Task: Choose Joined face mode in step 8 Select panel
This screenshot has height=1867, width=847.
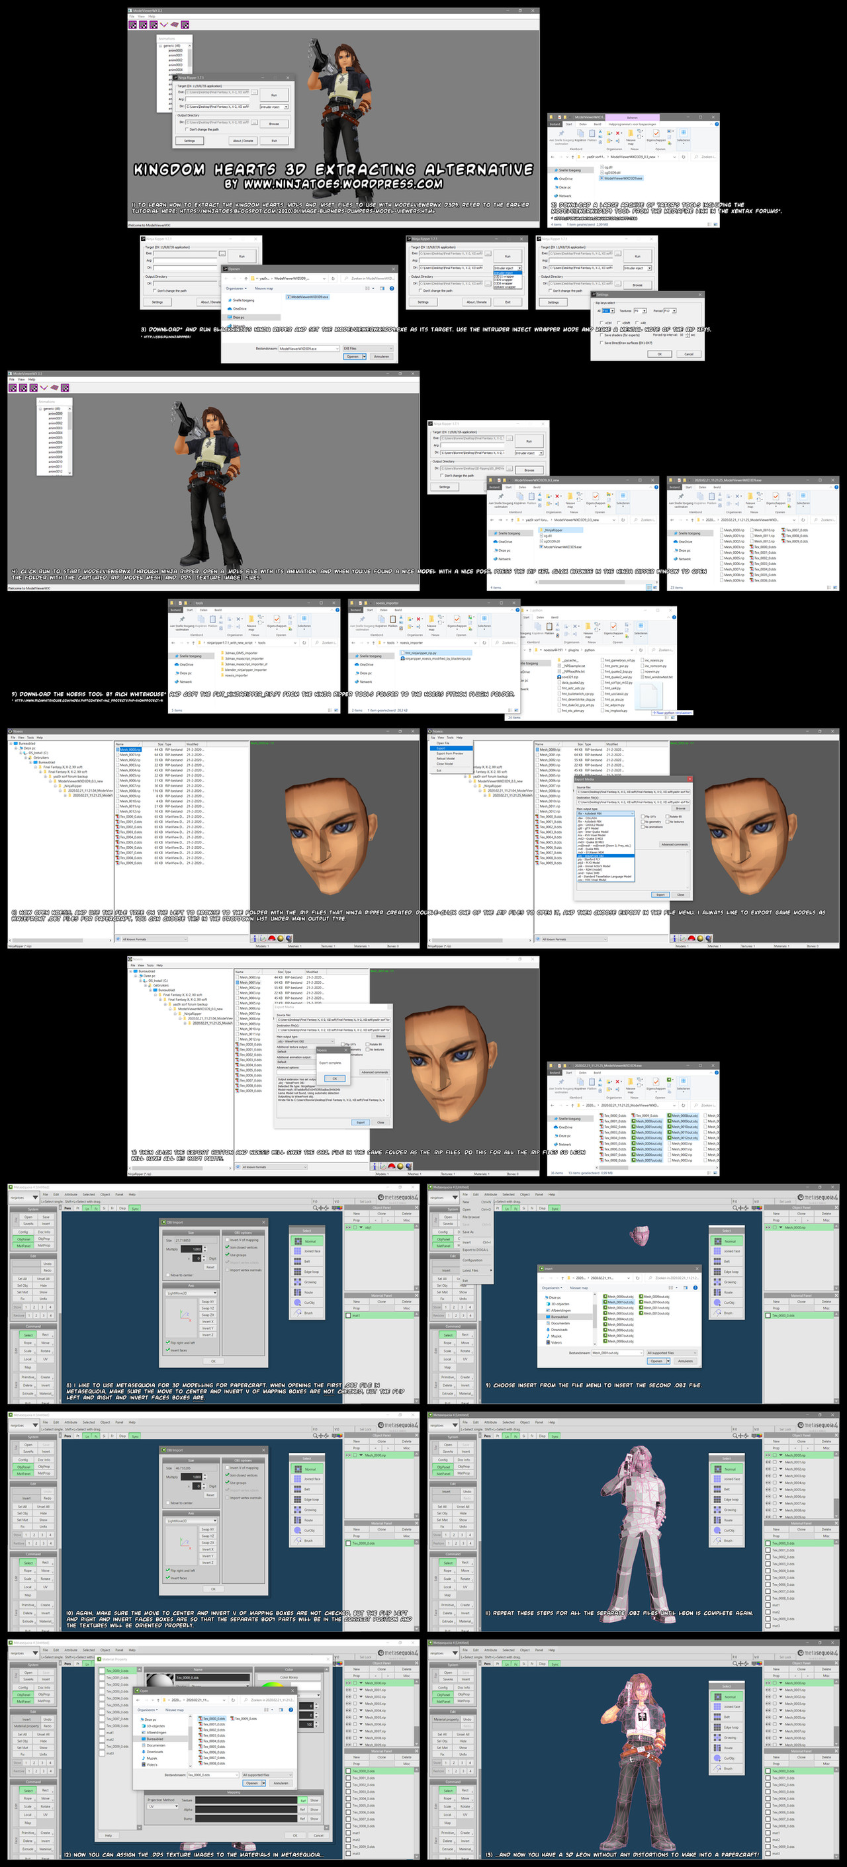Action: 307,1251
